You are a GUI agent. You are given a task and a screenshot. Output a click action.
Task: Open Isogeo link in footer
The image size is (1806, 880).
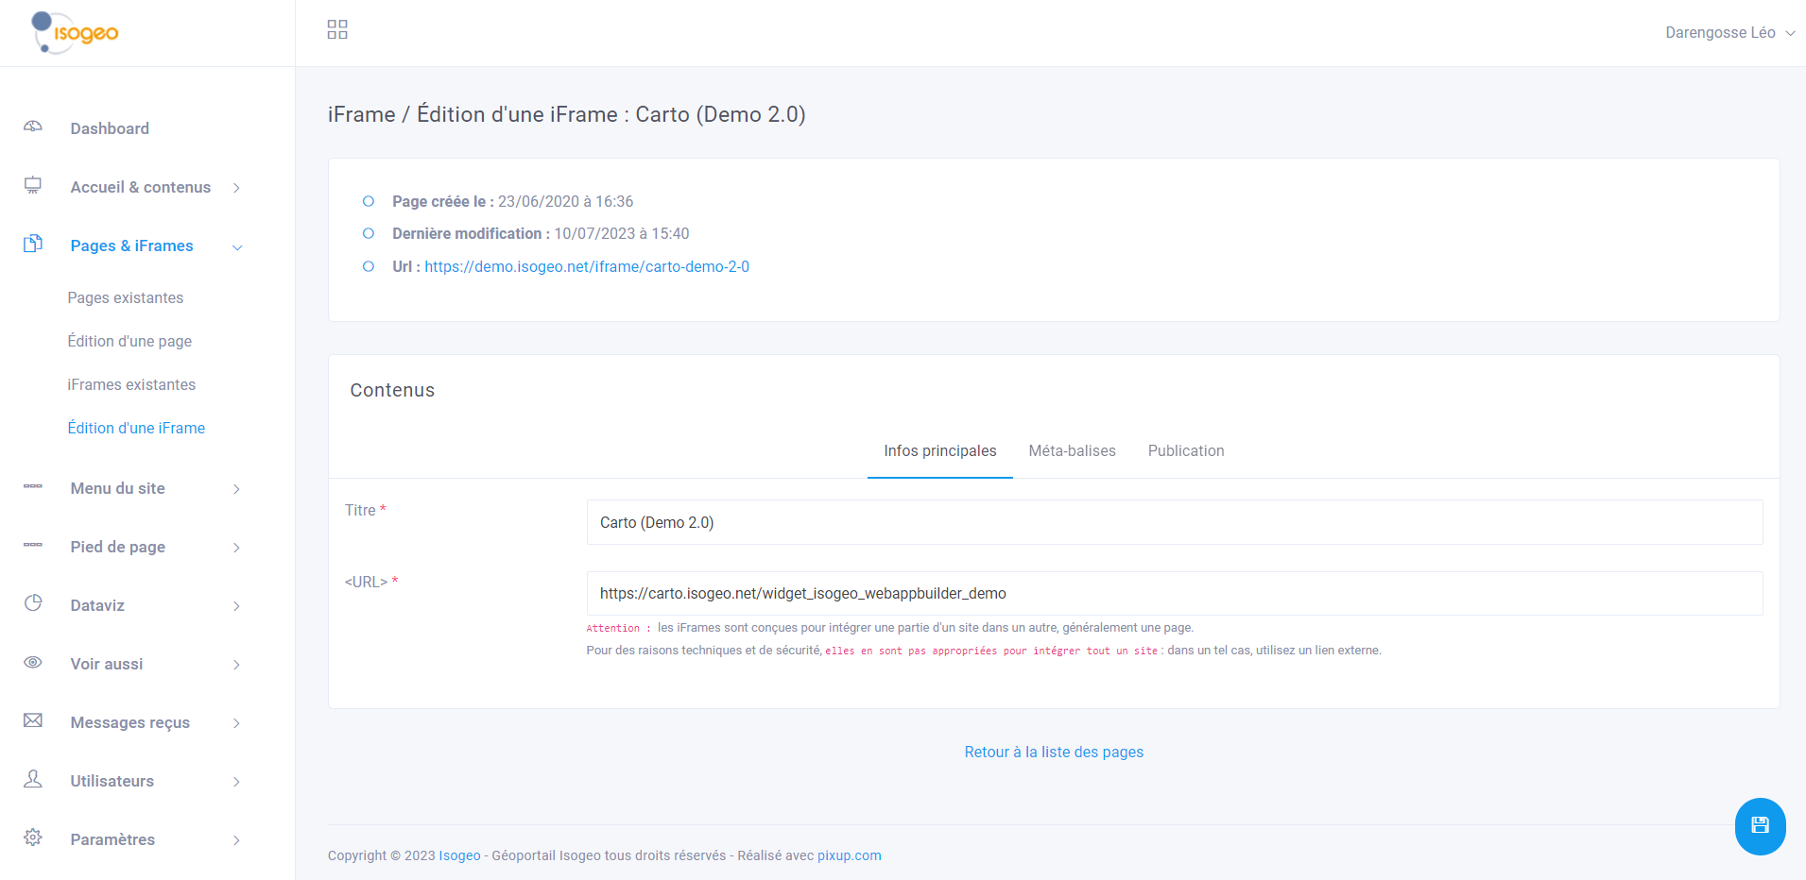[460, 855]
